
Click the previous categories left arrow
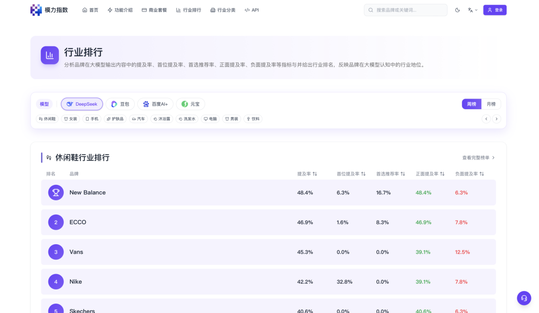click(x=486, y=119)
